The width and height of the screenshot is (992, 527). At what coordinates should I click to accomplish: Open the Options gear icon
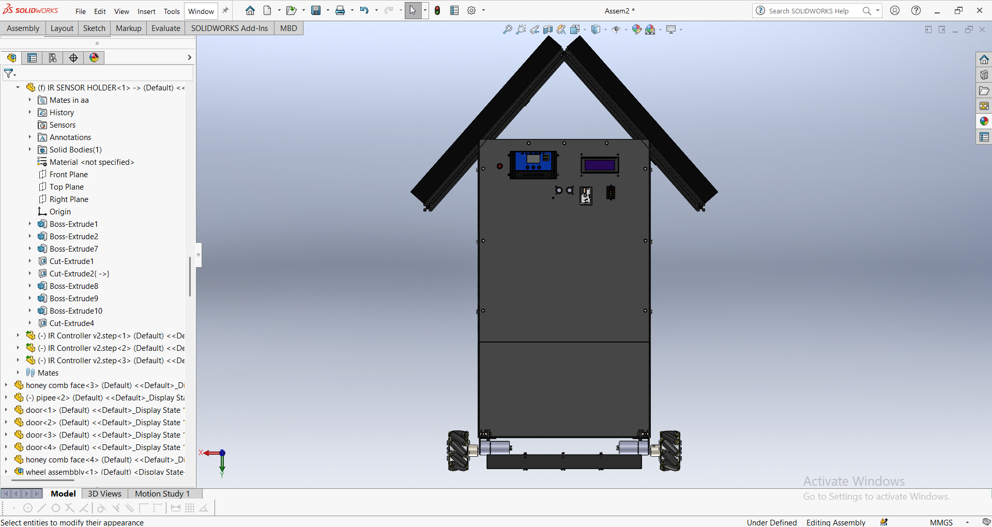point(471,10)
